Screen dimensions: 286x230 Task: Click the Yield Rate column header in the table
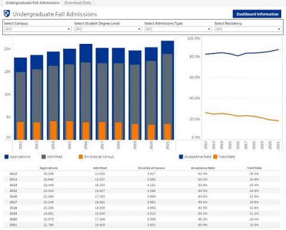coord(254,168)
